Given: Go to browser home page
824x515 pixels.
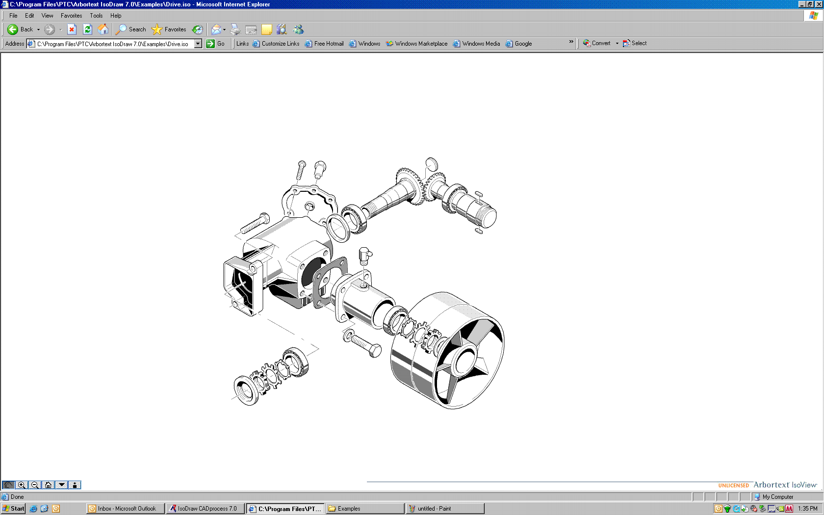Looking at the screenshot, I should [x=103, y=29].
